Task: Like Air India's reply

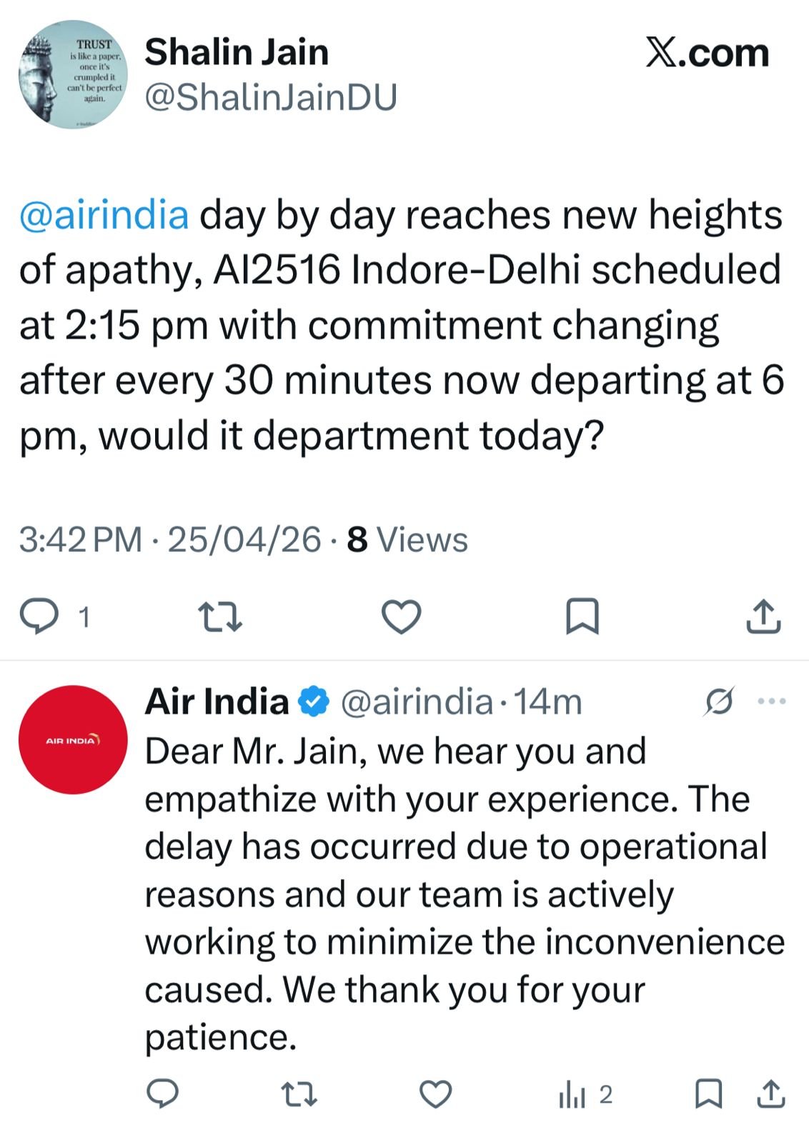Action: tap(435, 1094)
